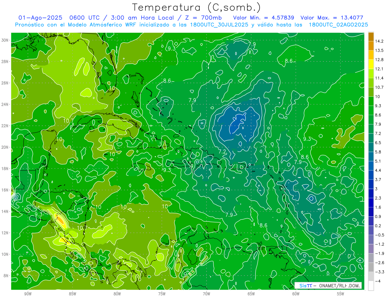
Task: Select the dark blue swatch between 0.9 and 1.6
Action: click(371, 212)
